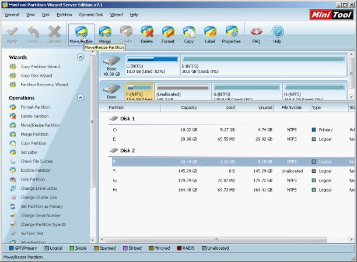Open the Partition menu
Image resolution: width=357 pixels, height=262 pixels.
[x=64, y=15]
